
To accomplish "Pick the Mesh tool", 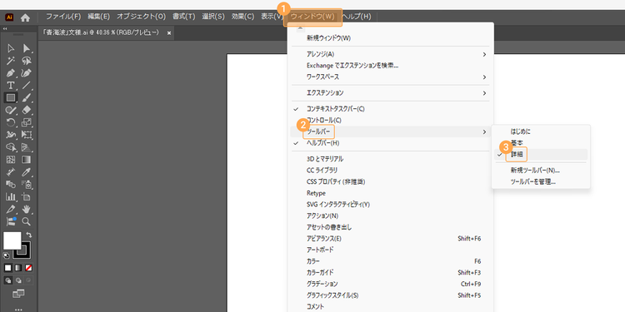I will click(11, 160).
